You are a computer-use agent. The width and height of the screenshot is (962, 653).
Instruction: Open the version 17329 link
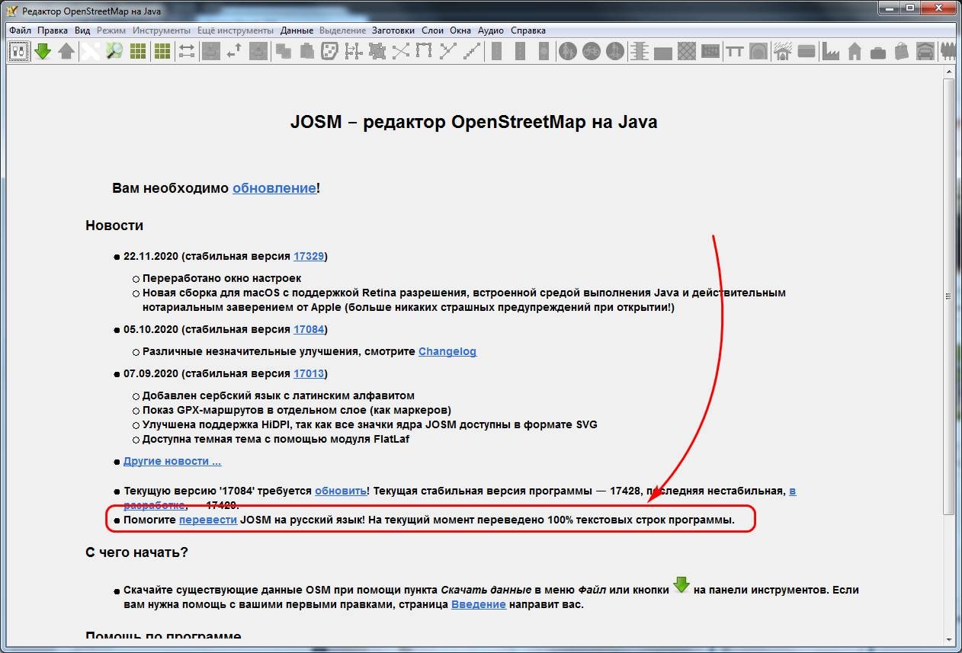[309, 256]
